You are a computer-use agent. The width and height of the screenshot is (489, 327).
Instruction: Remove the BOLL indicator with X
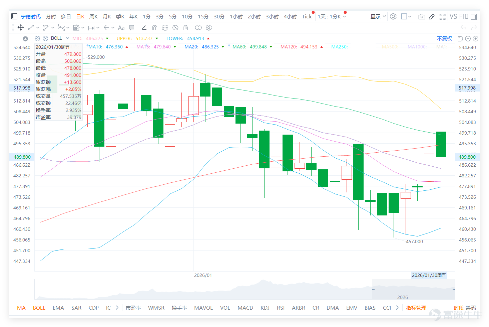[x=45, y=38]
